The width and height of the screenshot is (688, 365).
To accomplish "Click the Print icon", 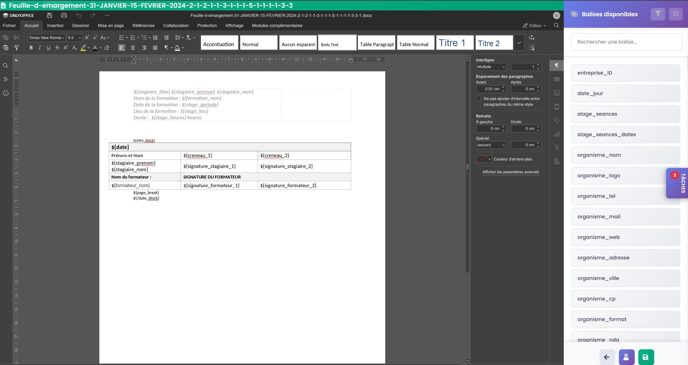I will tap(64, 15).
